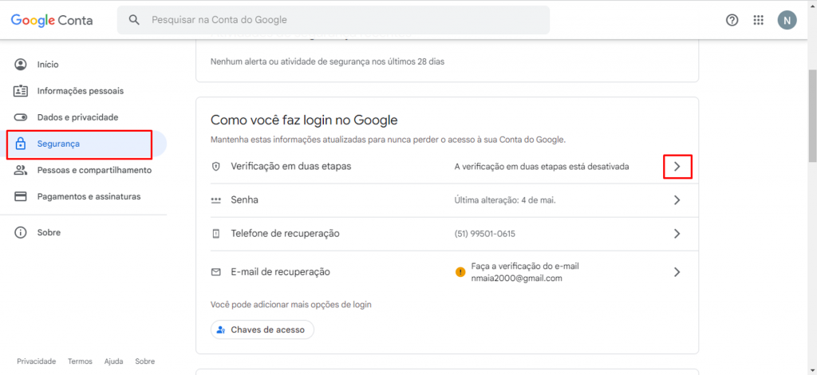Viewport: 817px width, 375px height.
Task: Open the N profile avatar
Action: coord(787,20)
